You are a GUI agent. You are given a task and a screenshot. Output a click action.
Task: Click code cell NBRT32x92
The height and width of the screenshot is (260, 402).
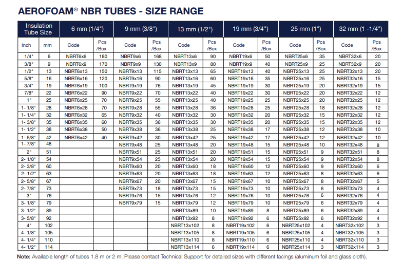click(x=350, y=218)
